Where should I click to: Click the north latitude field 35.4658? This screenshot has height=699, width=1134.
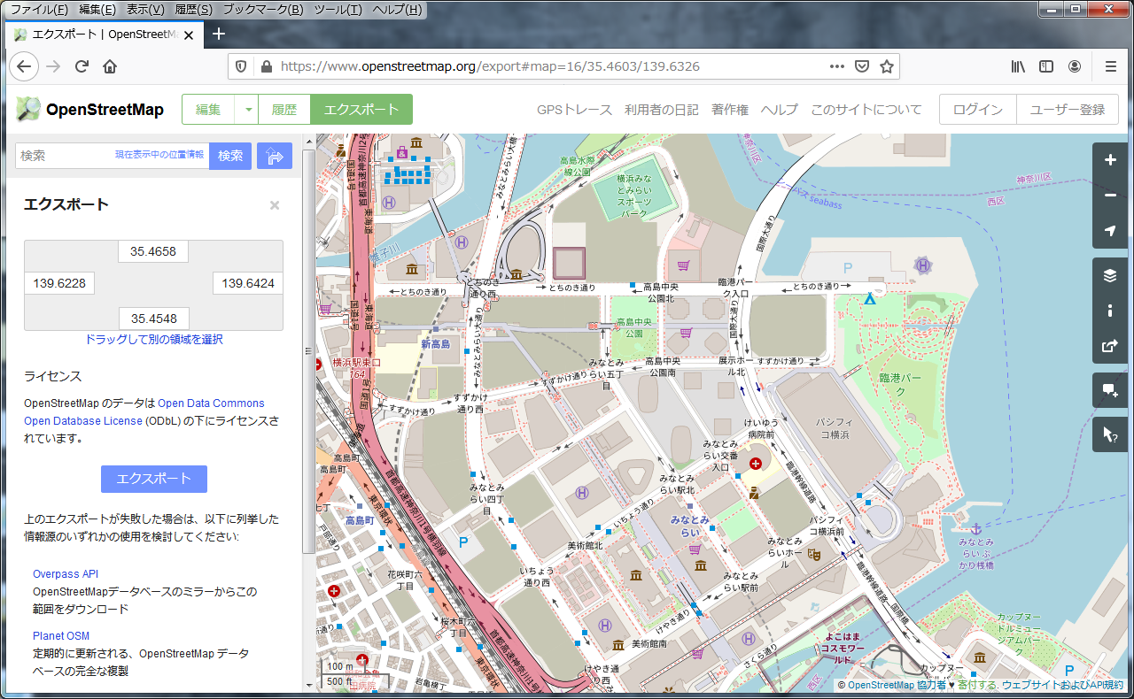click(x=153, y=251)
